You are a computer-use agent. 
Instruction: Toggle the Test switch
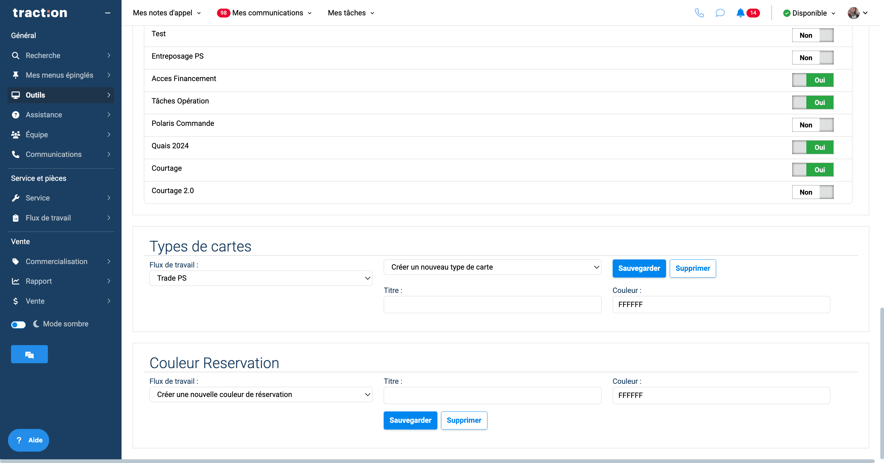[812, 35]
